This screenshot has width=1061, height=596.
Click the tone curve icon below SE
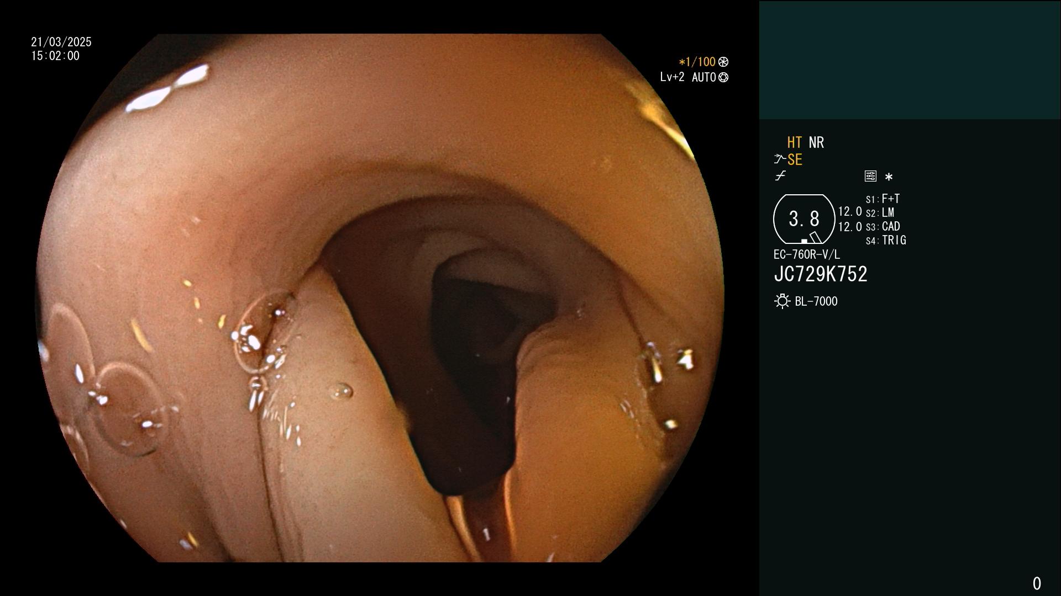point(780,176)
